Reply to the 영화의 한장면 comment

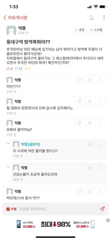pyautogui.click(x=80, y=101)
